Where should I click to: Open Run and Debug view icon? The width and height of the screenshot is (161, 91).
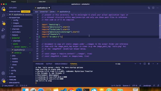click(x=3, y=30)
